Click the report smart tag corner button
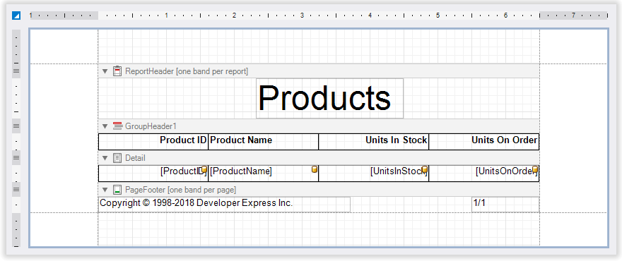Screen dimensions: 622x261 tap(16, 16)
